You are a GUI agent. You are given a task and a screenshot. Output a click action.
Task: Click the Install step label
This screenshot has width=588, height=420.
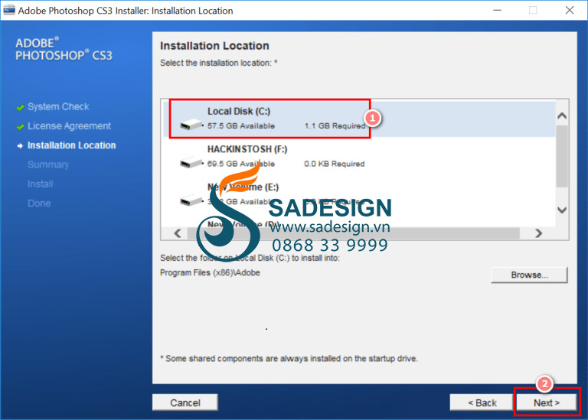[x=40, y=184]
